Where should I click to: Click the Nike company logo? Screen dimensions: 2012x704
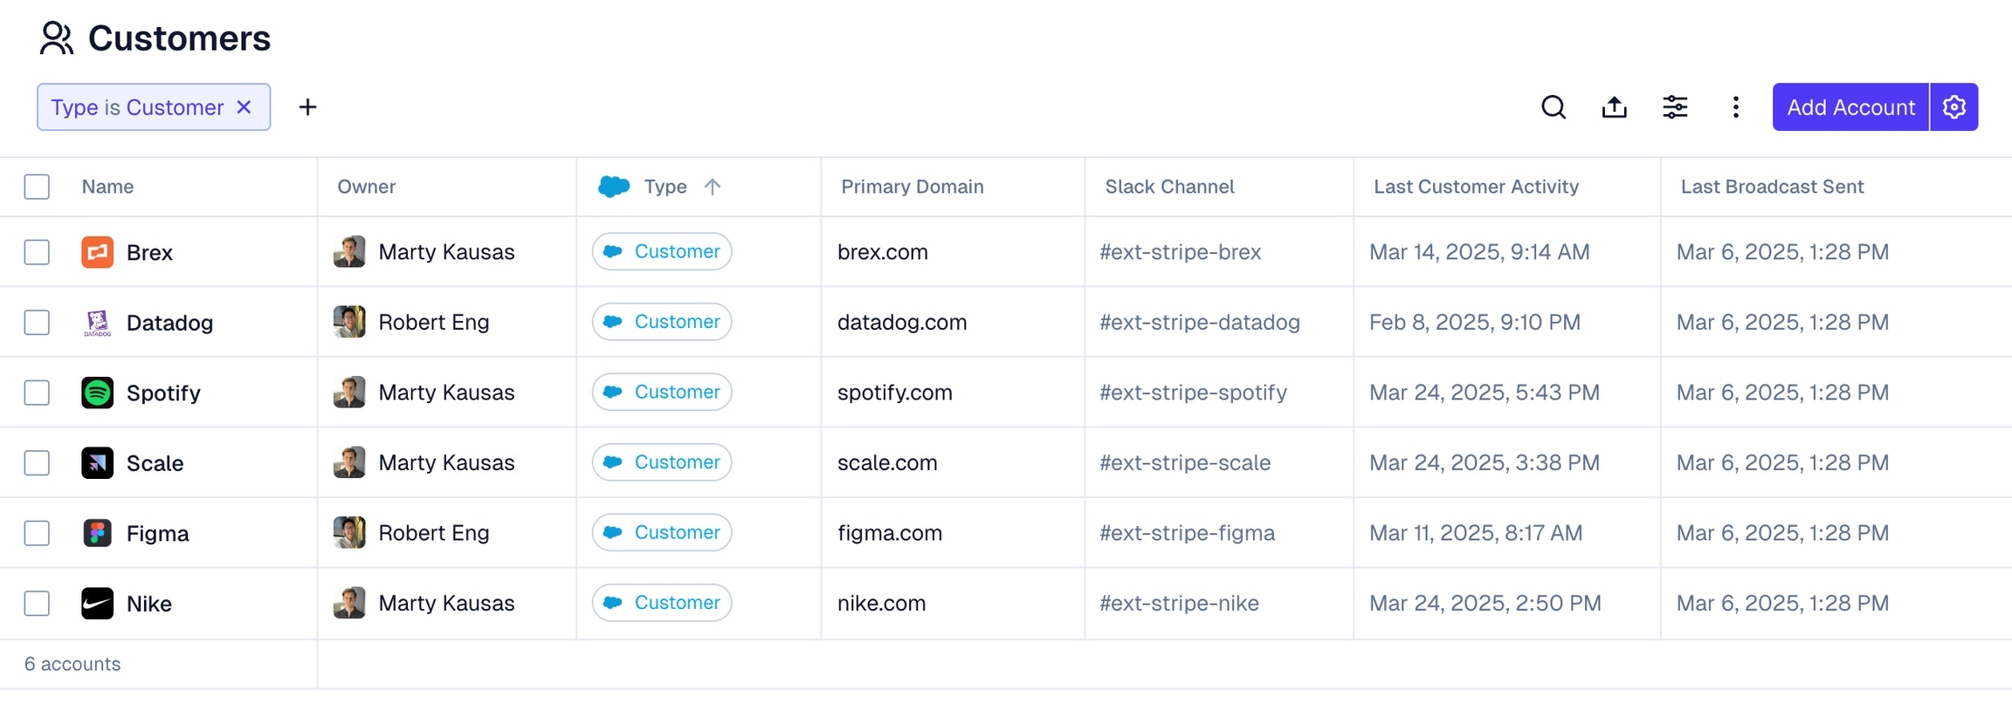98,604
